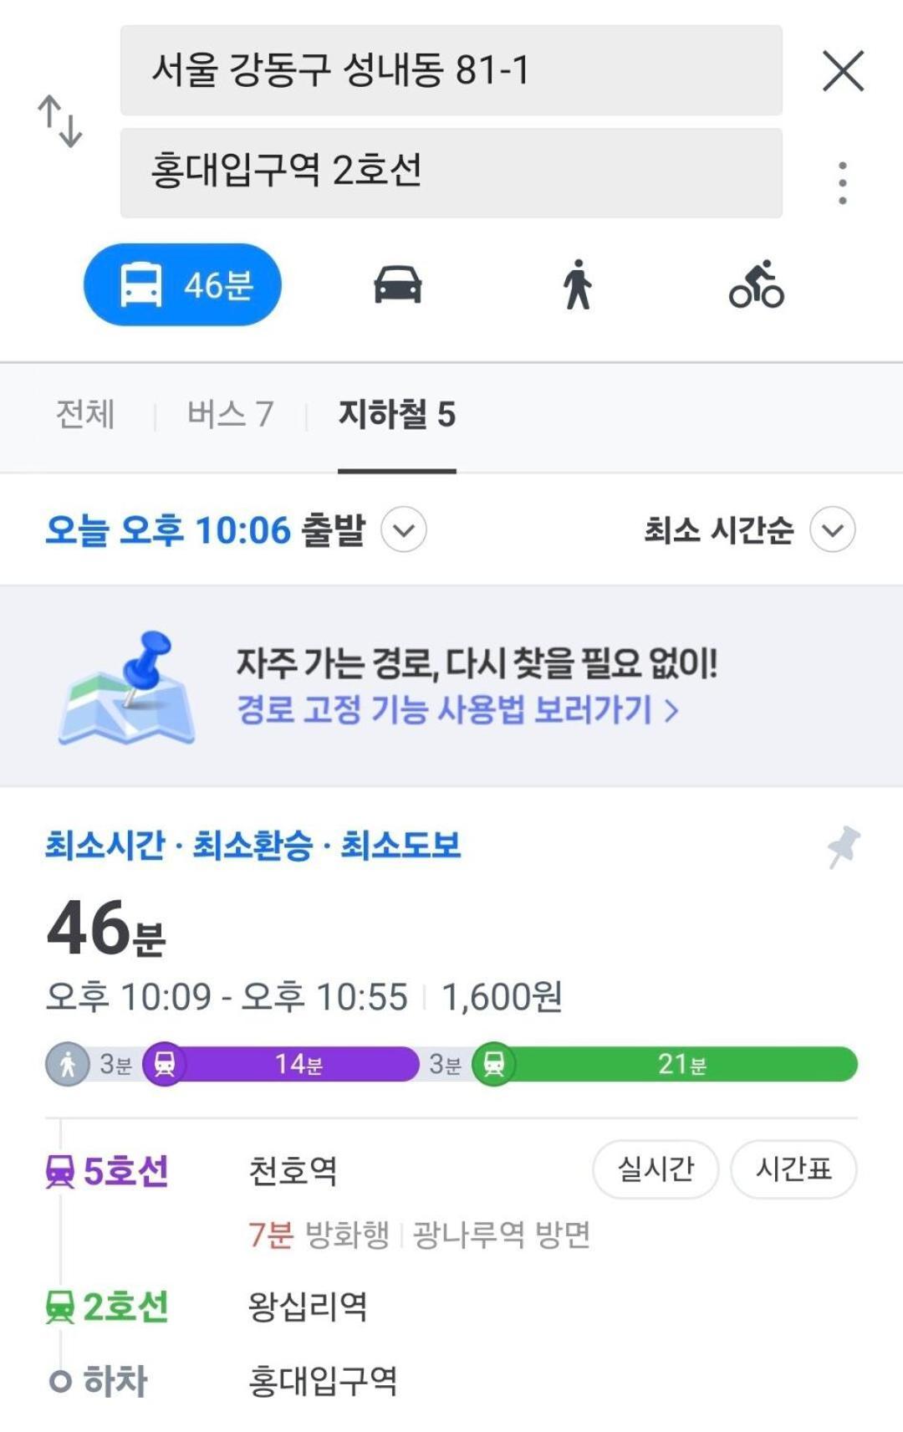Select the car driving mode icon
The image size is (903, 1432).
397,284
